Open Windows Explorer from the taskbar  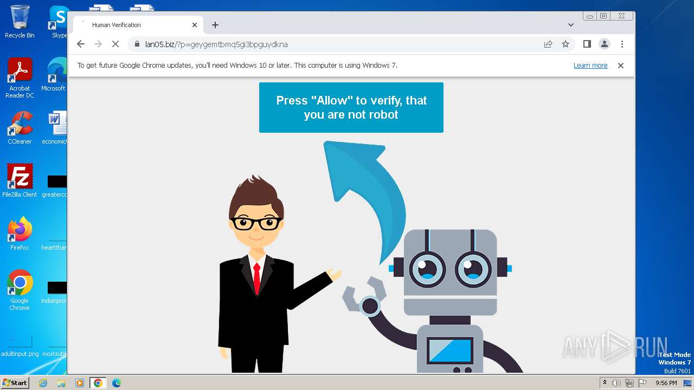tap(61, 383)
